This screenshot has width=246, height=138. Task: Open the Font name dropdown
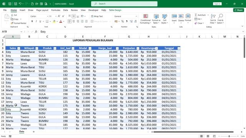pyautogui.click(x=48, y=16)
